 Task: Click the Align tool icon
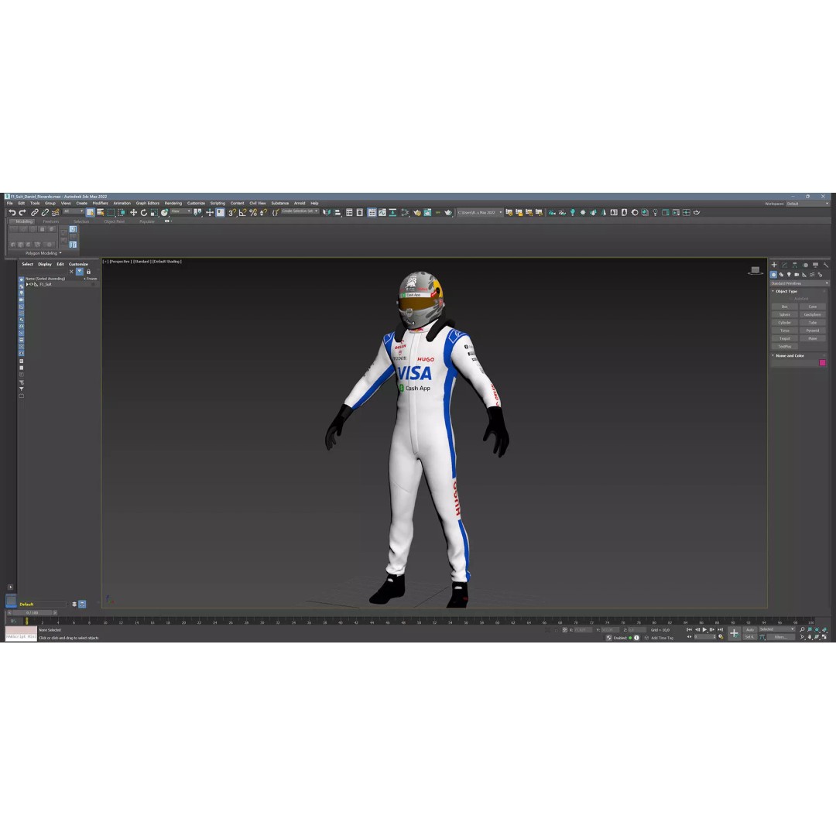tap(337, 212)
